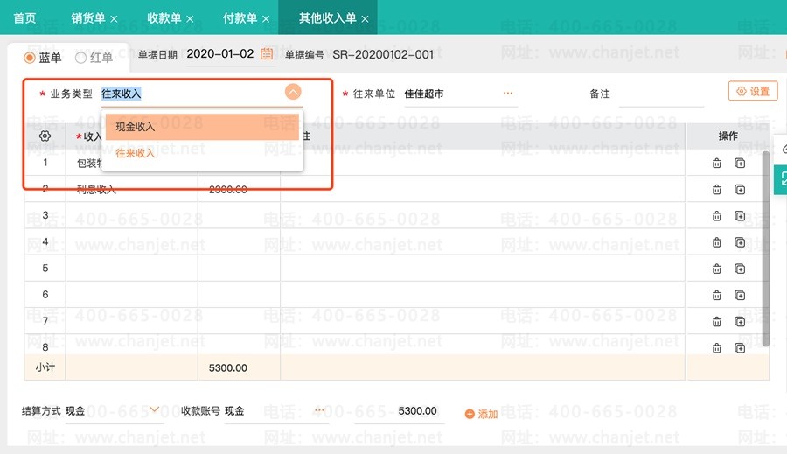Select the 蓝单 radio button
The height and width of the screenshot is (454, 787).
point(30,58)
